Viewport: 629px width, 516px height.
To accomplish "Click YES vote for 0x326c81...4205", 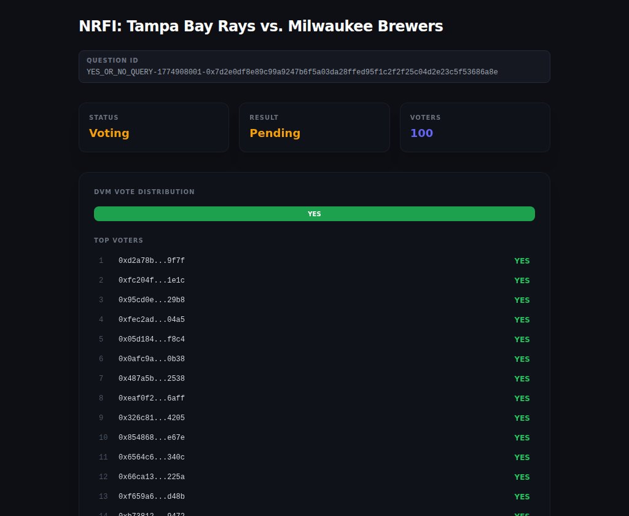I will click(522, 418).
